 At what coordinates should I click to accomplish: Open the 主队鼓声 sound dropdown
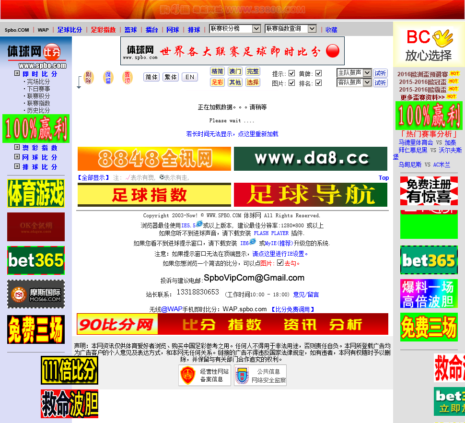(x=354, y=73)
